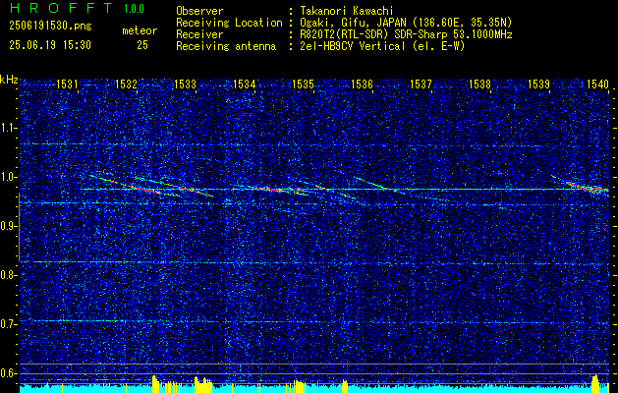This screenshot has width=618, height=393.
Task: Click the HROFFT program title text
Action: point(61,8)
